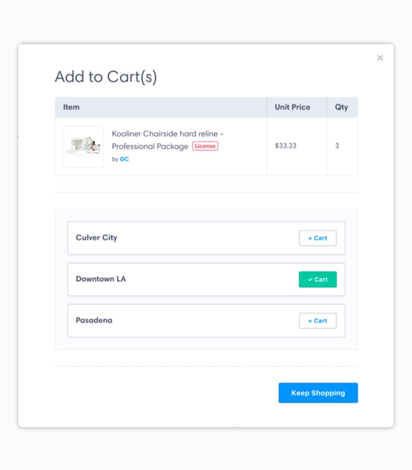Select the Pasadena location label

point(94,320)
